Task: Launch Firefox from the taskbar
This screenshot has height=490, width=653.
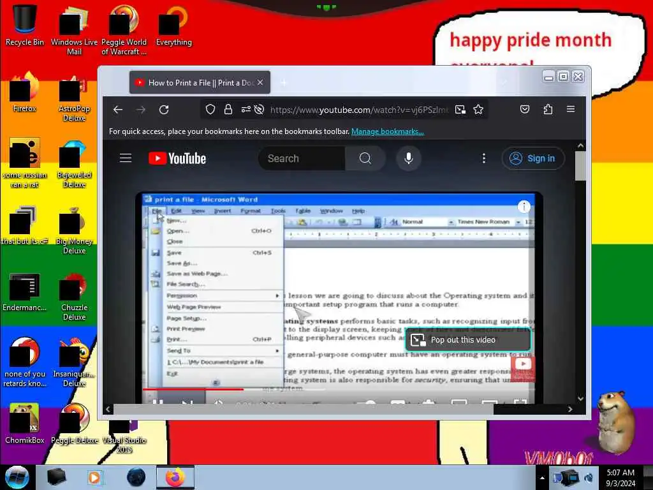Action: tap(175, 477)
